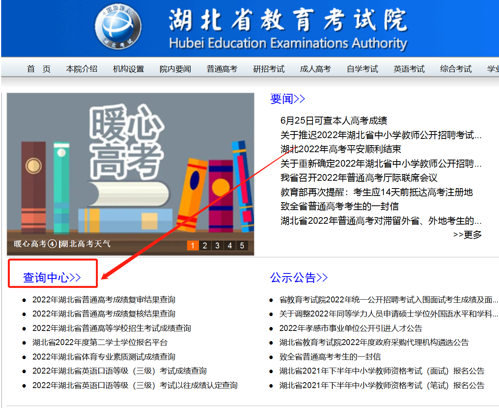This screenshot has height=408, width=499.
Task: Expand the 查询中心>> section
Action: [x=52, y=278]
